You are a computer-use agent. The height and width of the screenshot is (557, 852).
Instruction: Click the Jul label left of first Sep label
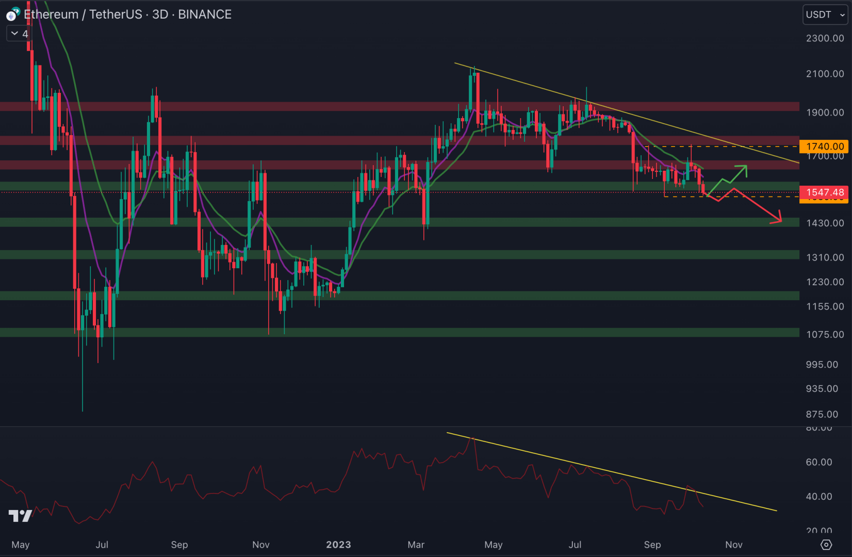pos(102,545)
